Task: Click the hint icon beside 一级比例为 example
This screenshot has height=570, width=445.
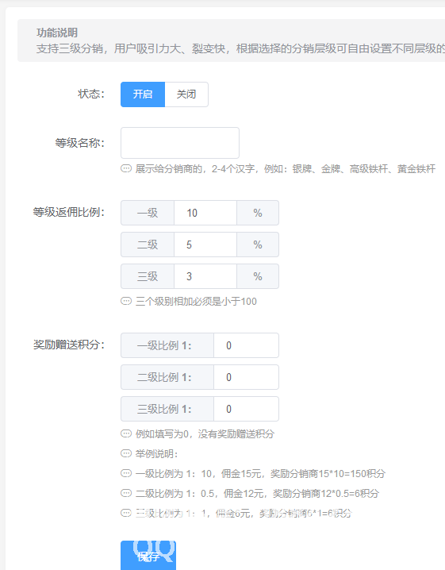Action: [126, 474]
